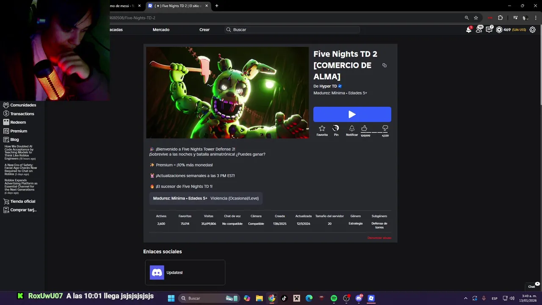Screen dimensions: 542x305
Task: Click the Robux balance 469 icon
Action: (x=499, y=30)
